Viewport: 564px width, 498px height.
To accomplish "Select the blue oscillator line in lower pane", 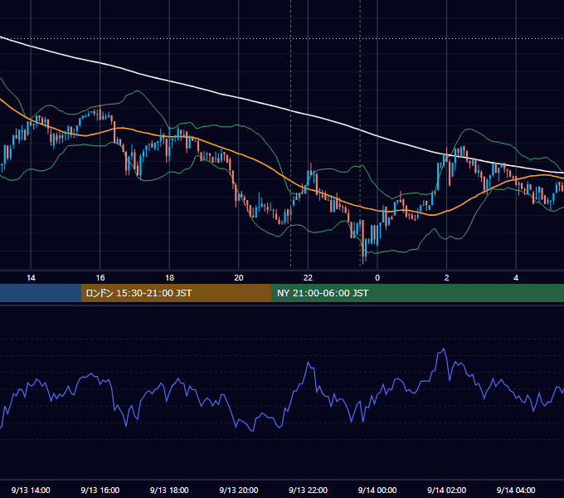I will pyautogui.click(x=308, y=364).
